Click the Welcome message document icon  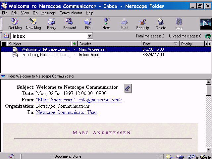[15, 49]
